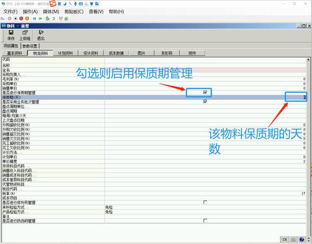Select the 单价精度 row

tap(154, 162)
